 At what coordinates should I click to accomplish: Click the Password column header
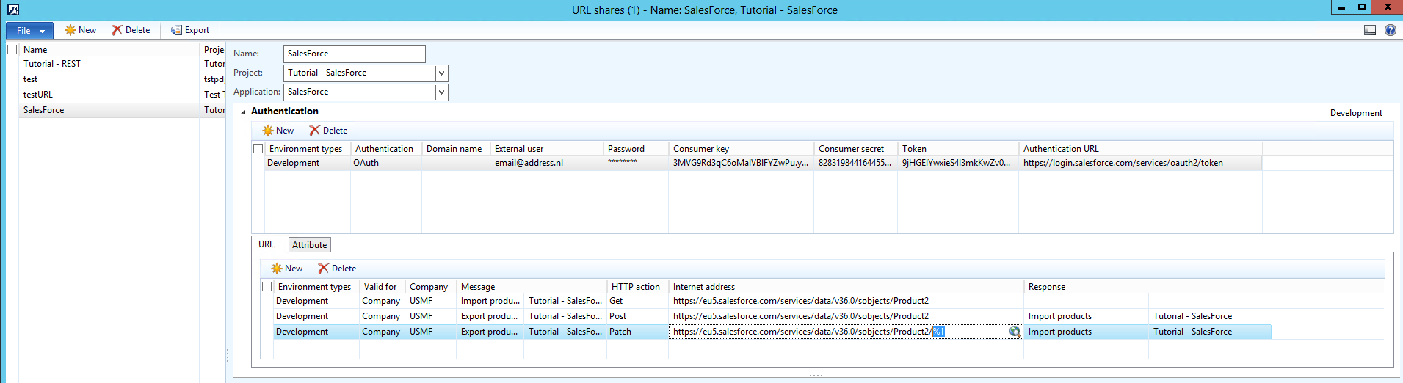pyautogui.click(x=636, y=148)
